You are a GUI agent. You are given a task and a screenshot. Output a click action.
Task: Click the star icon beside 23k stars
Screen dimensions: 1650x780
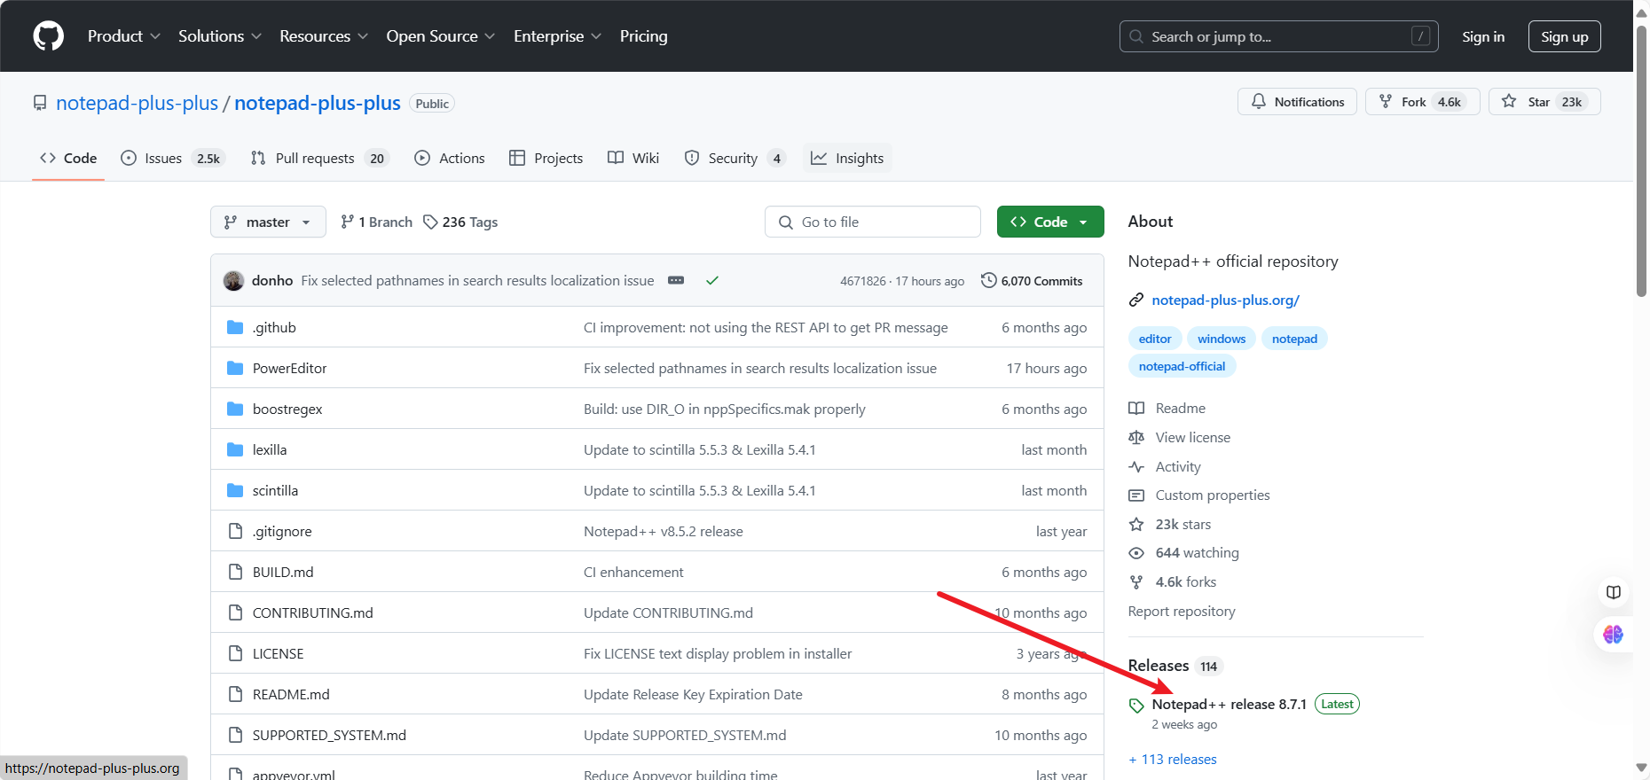[1136, 524]
